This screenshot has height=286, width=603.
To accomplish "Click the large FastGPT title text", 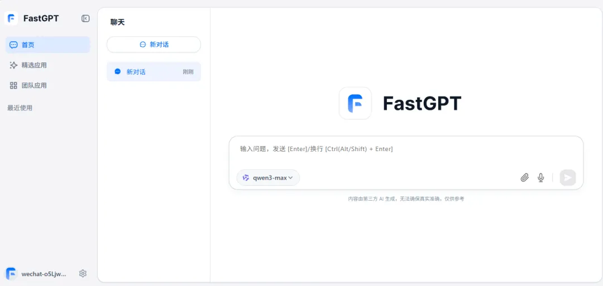I will (422, 103).
